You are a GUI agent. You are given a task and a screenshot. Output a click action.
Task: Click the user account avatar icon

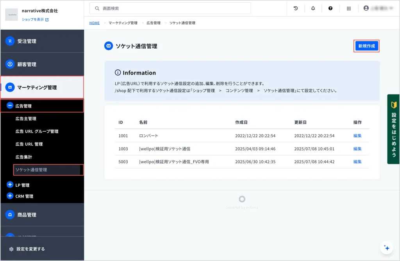pos(366,8)
